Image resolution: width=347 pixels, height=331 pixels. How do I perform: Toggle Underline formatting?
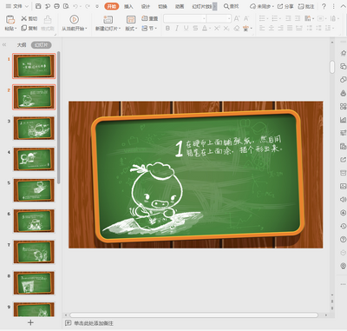point(187,29)
